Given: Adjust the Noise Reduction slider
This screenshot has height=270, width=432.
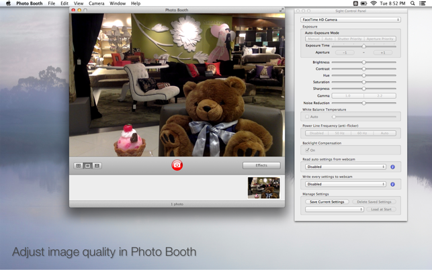Looking at the screenshot, I should [363, 103].
